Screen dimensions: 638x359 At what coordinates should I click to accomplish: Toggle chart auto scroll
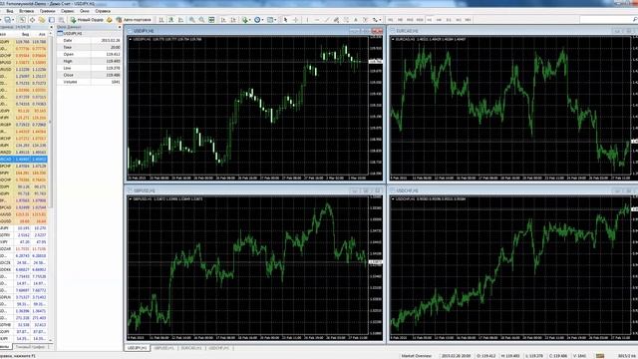223,20
